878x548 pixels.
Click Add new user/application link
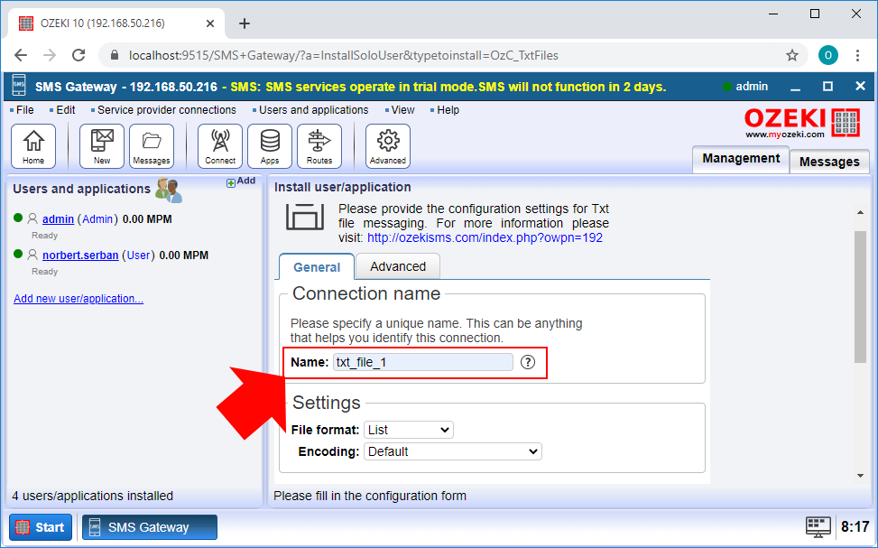(79, 299)
